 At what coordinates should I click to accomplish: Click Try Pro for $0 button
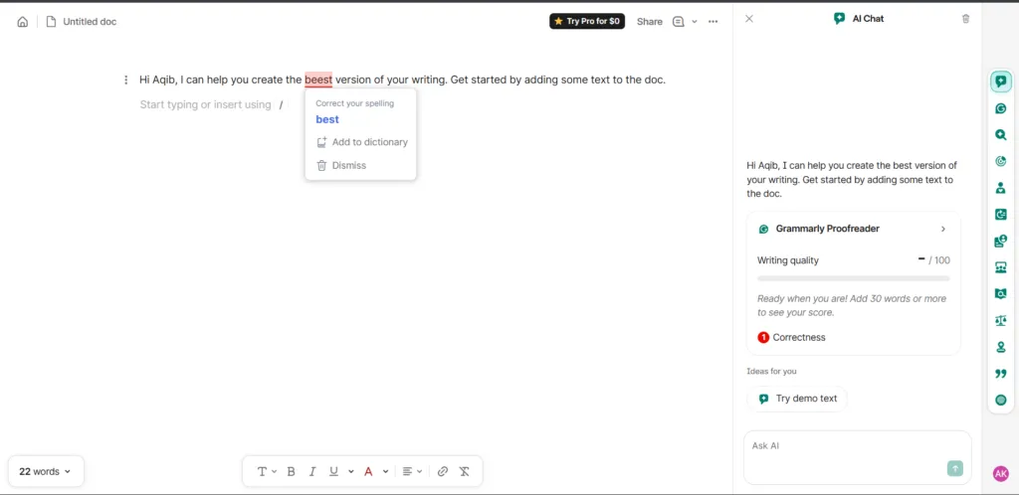tap(587, 22)
